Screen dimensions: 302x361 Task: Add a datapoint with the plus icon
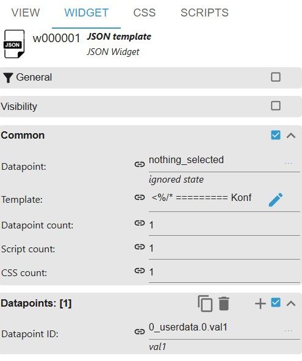tap(261, 304)
